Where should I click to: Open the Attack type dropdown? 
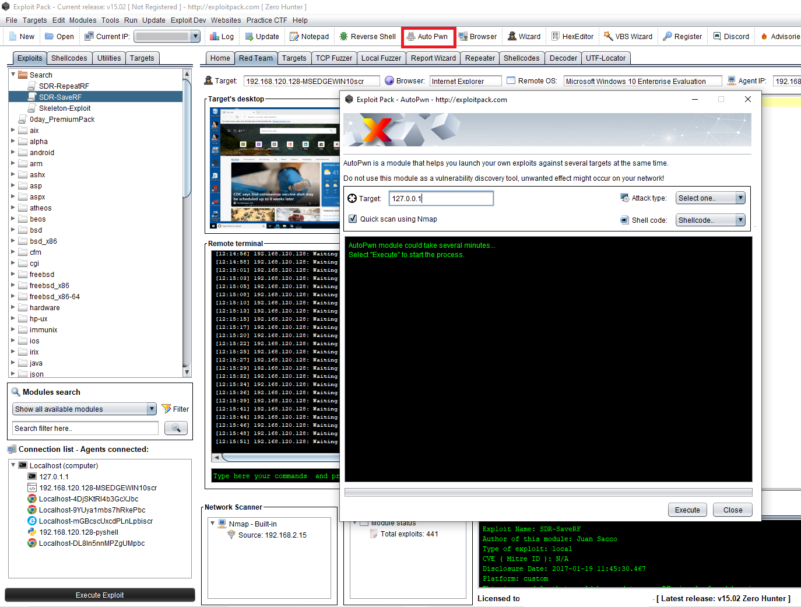pyautogui.click(x=710, y=198)
